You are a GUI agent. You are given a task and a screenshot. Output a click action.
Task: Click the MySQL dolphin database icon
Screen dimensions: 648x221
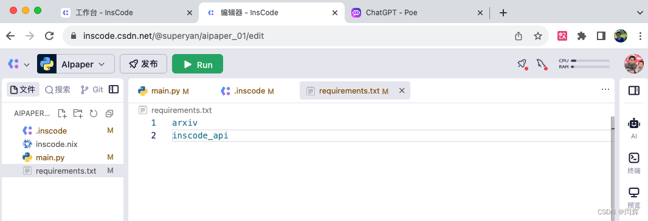[542, 64]
